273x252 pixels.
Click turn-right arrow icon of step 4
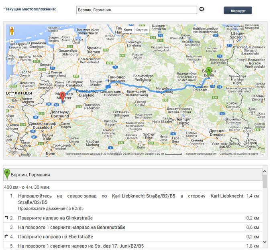6,236
